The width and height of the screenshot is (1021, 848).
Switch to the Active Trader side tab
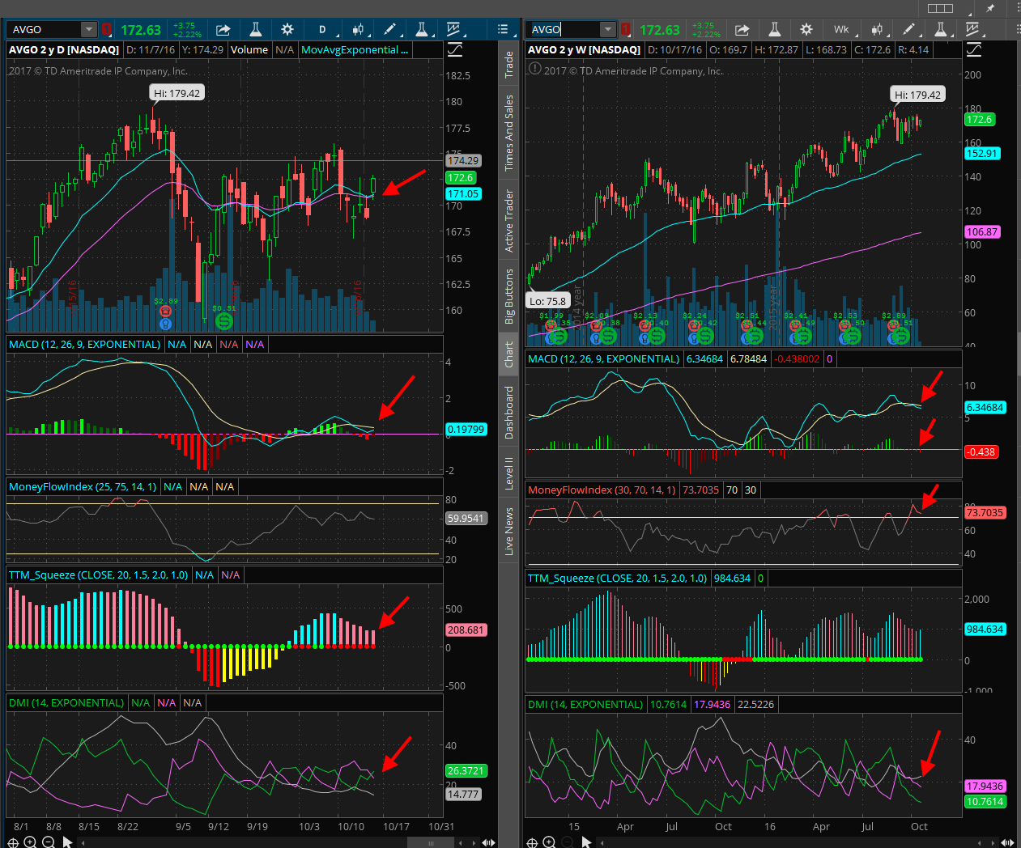click(x=509, y=221)
